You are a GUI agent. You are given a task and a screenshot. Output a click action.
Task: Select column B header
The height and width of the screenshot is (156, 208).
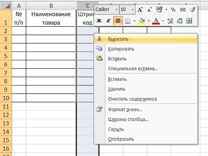point(51,6)
